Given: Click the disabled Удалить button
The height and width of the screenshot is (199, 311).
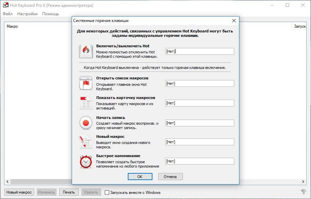Looking at the screenshot, I should [91, 192].
